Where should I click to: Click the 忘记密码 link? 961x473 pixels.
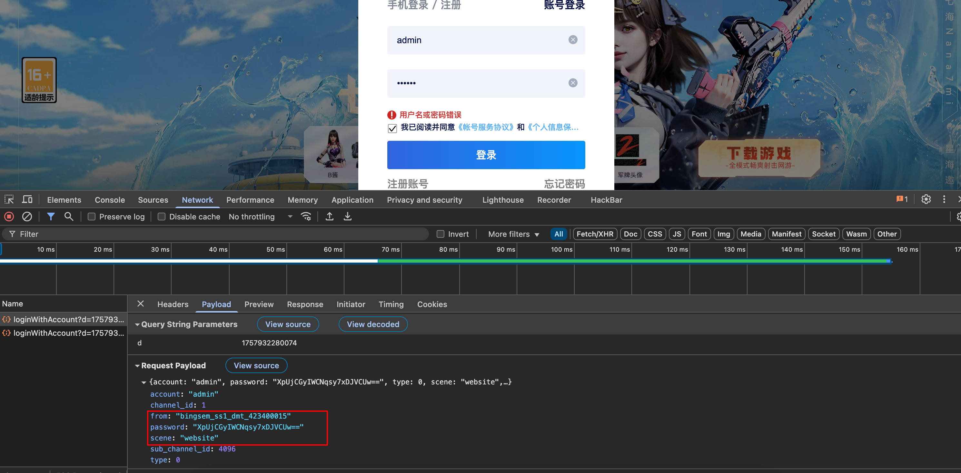564,184
